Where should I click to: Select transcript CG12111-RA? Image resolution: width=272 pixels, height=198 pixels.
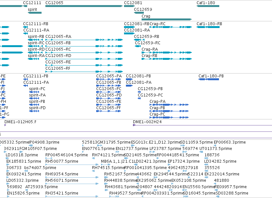coord(36,30)
